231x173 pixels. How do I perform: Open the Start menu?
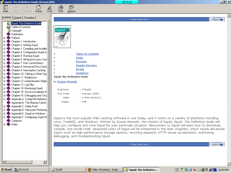(6, 170)
